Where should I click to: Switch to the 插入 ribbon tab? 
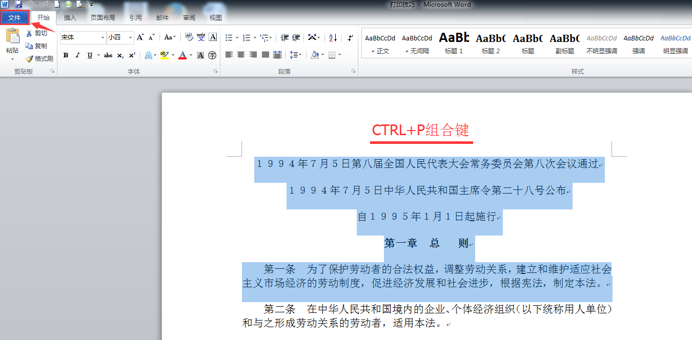[70, 17]
